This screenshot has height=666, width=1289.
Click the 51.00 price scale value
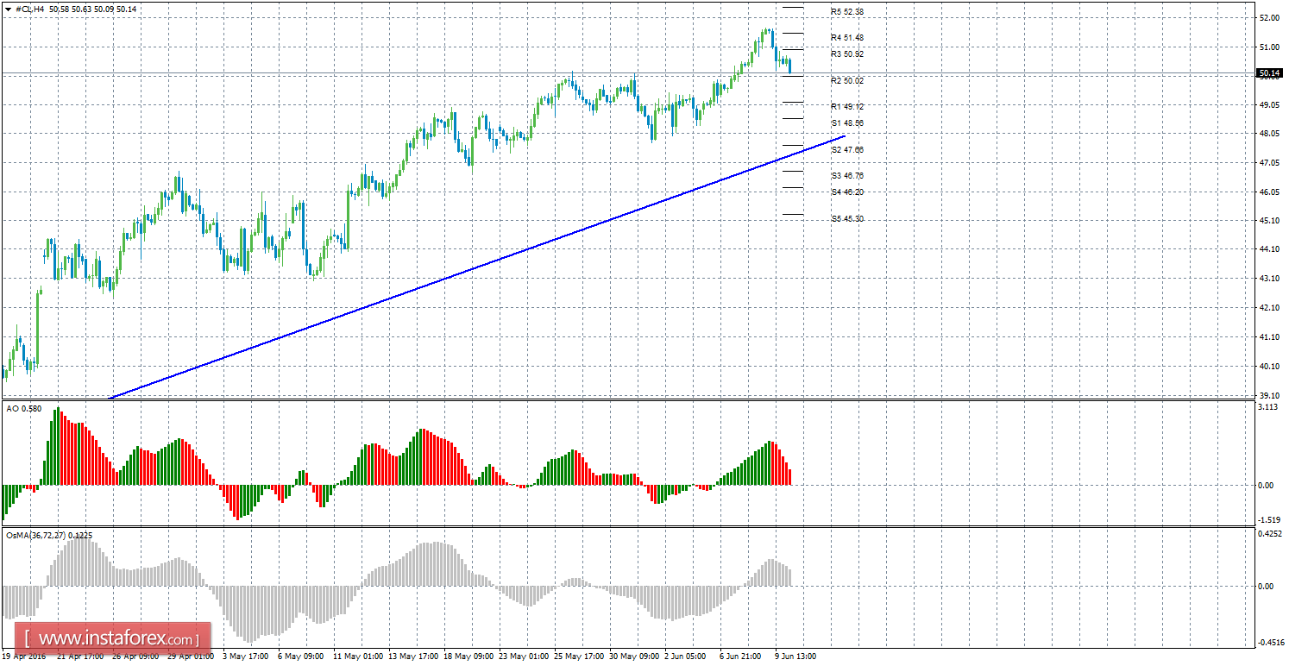tap(1269, 47)
